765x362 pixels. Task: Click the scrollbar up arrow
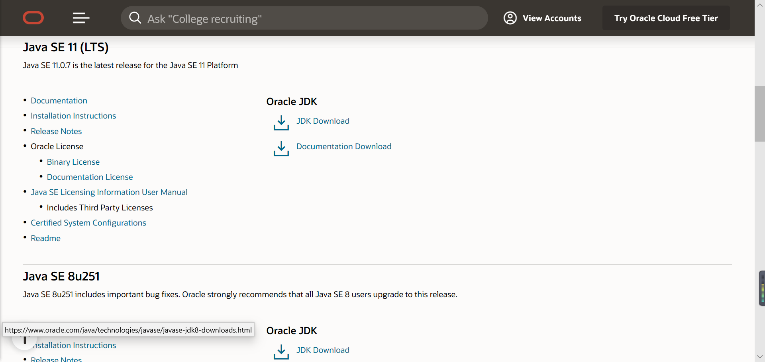(760, 5)
